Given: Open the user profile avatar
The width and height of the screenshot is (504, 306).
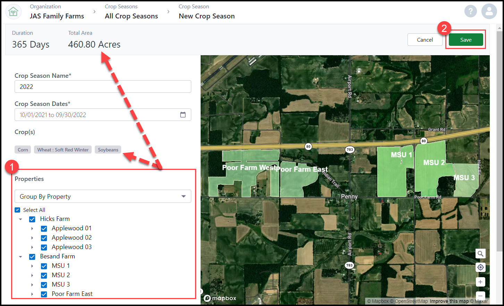Looking at the screenshot, I should click(489, 11).
